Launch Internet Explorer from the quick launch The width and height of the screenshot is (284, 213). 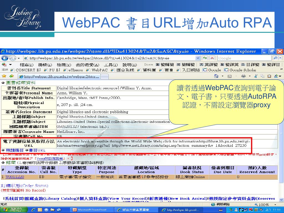pyautogui.click(x=34, y=210)
